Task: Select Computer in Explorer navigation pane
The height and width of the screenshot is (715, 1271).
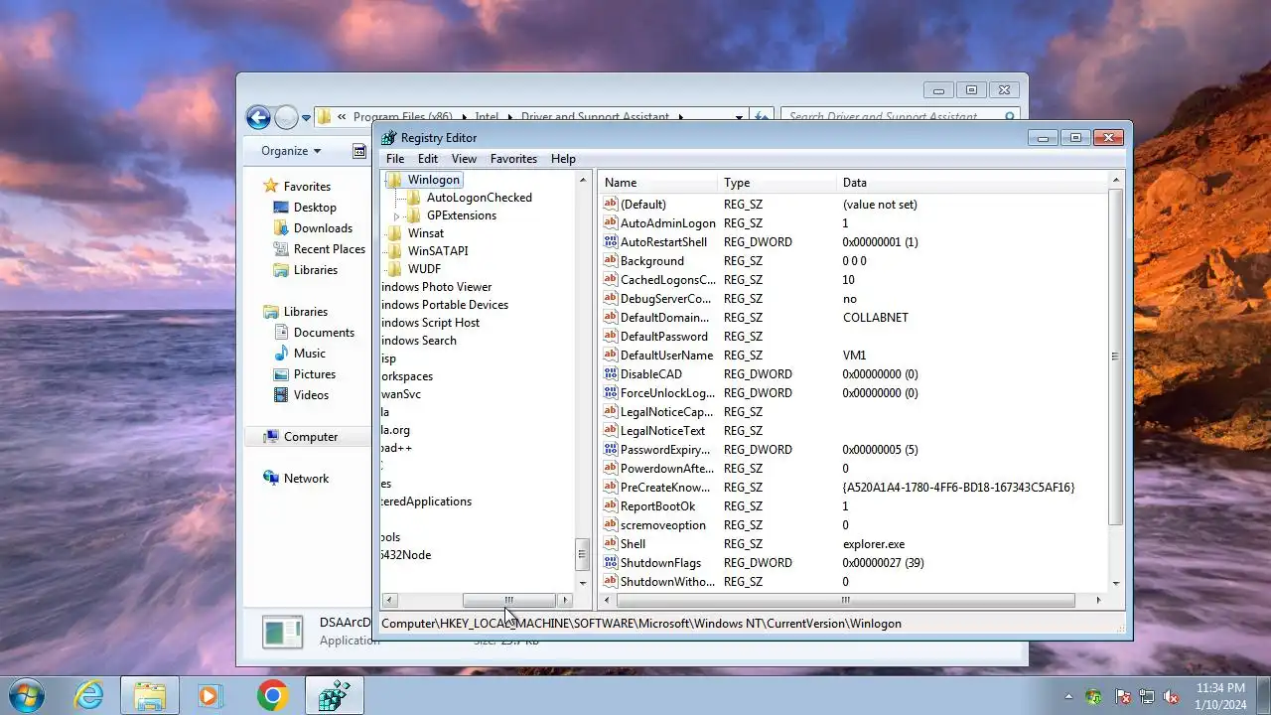Action: 311,437
